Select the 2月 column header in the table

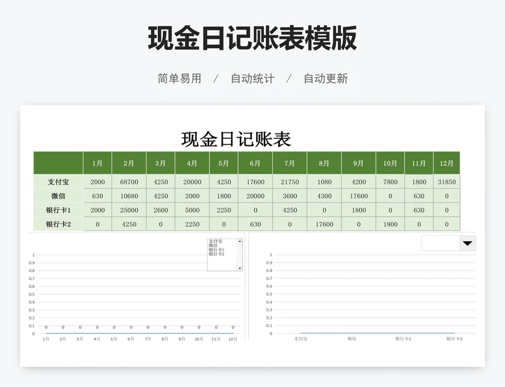click(x=129, y=164)
